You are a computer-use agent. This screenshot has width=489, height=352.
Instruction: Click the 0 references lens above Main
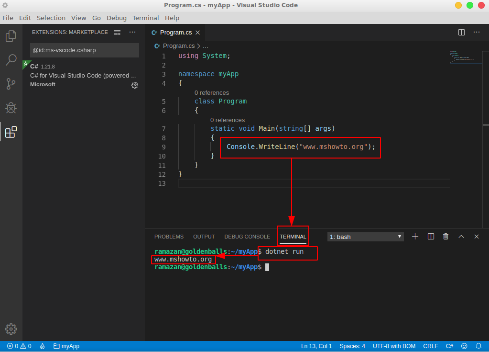pyautogui.click(x=228, y=120)
